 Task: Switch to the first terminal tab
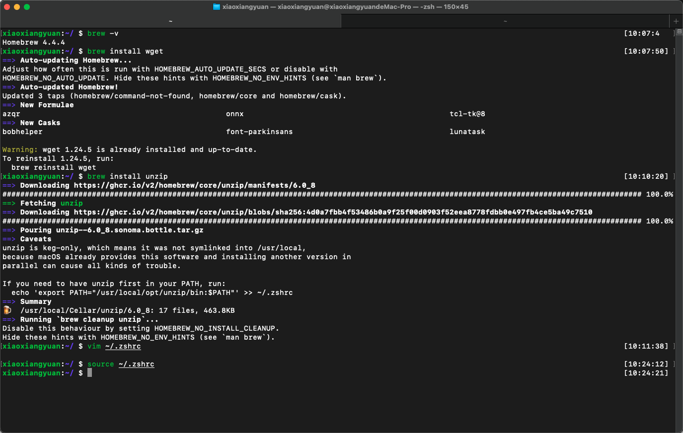pyautogui.click(x=170, y=21)
